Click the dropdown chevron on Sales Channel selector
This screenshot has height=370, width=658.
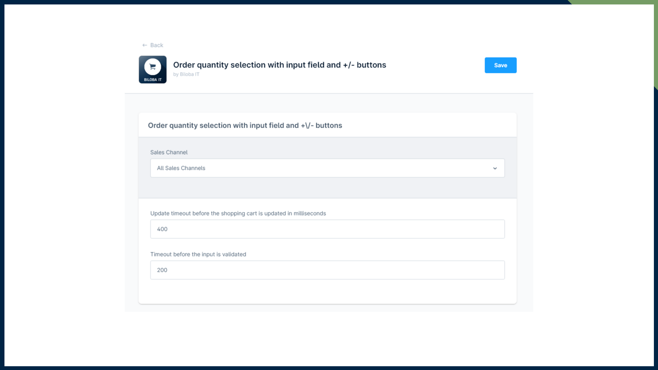click(x=495, y=168)
